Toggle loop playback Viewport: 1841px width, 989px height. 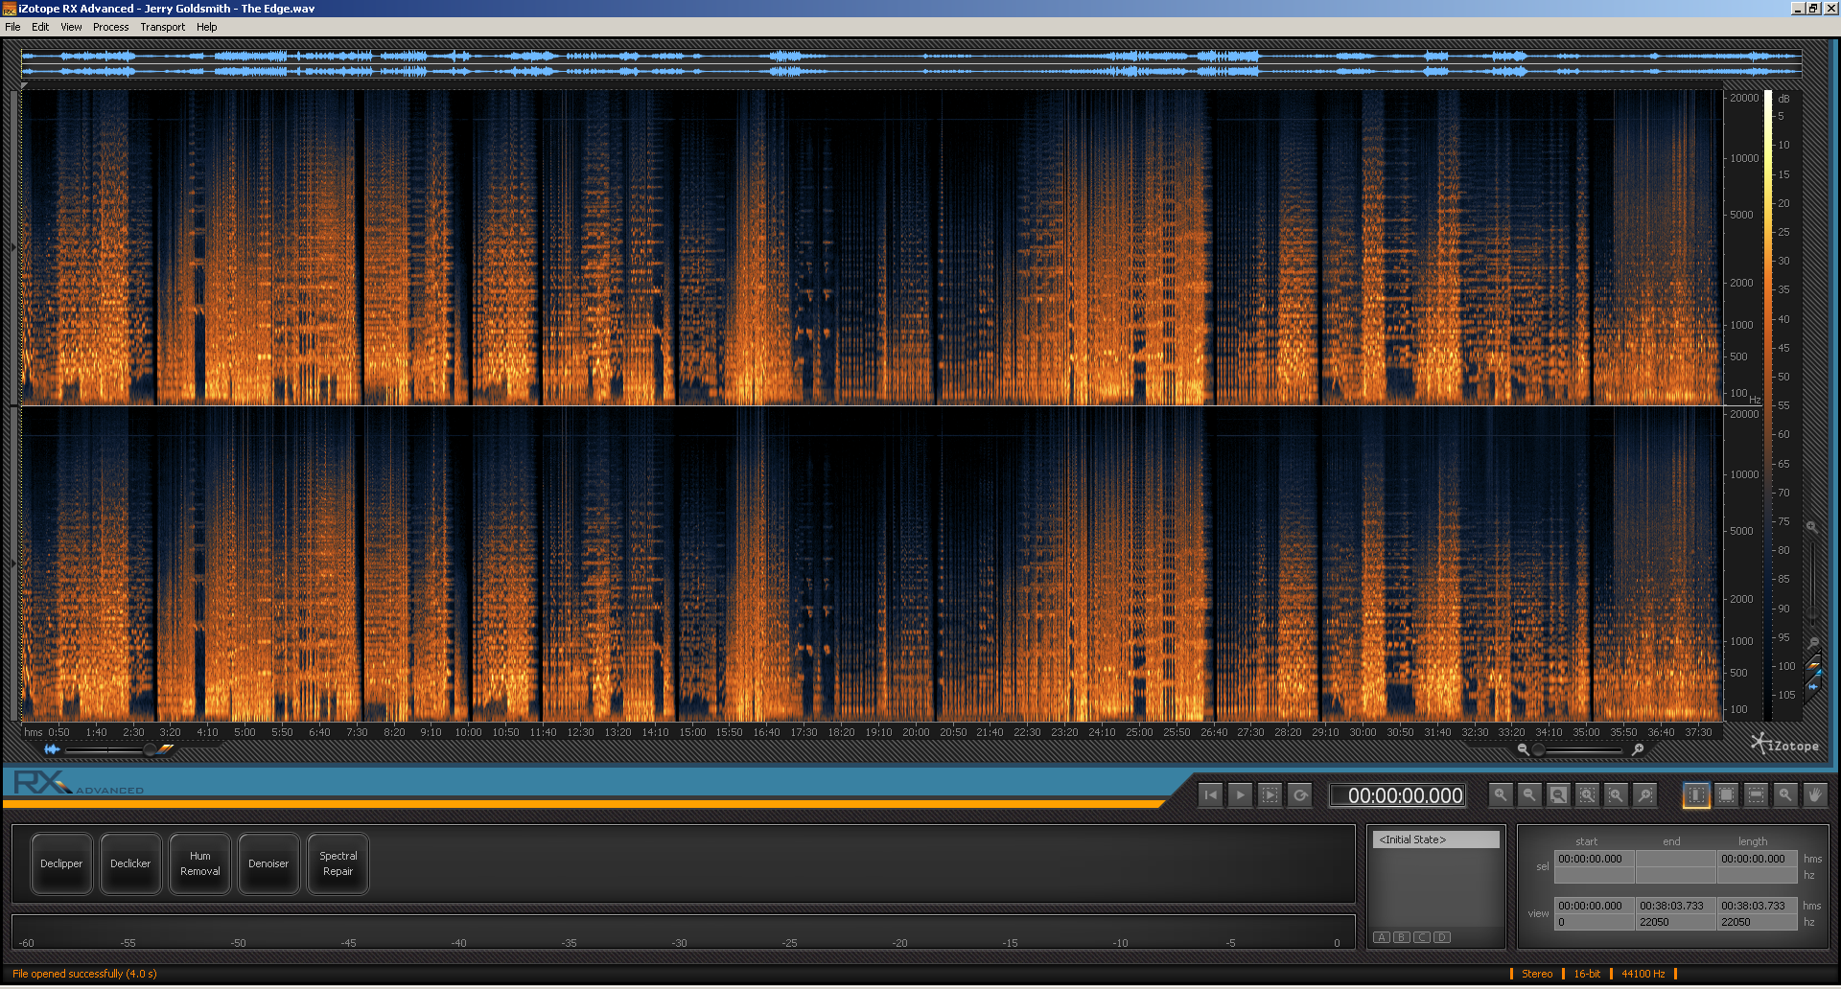1300,794
